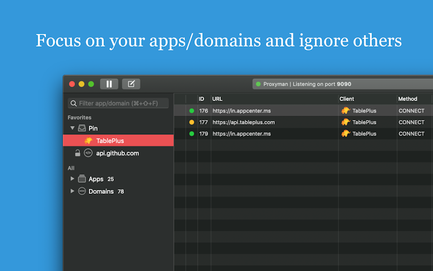Minimize window with yellow button
This screenshot has width=433, height=271.
(x=82, y=84)
